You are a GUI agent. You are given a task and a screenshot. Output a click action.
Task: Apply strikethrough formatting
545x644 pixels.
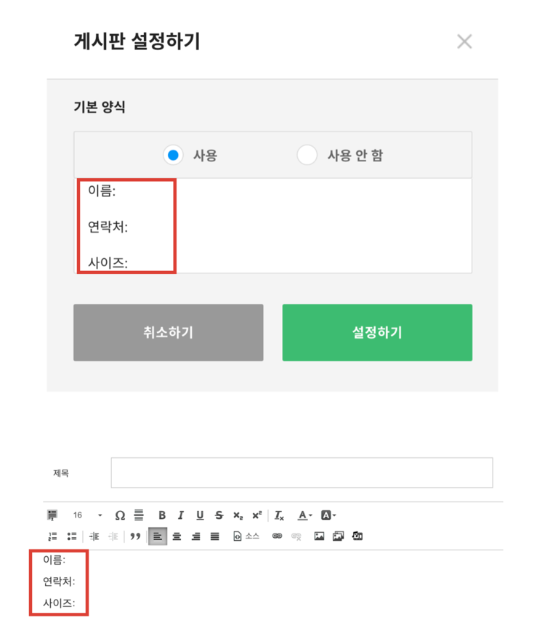tap(219, 515)
